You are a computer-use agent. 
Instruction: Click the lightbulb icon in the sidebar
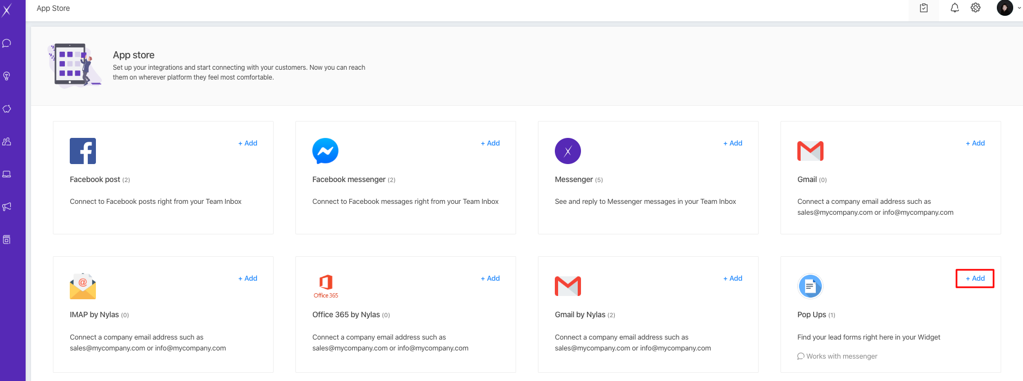click(7, 76)
